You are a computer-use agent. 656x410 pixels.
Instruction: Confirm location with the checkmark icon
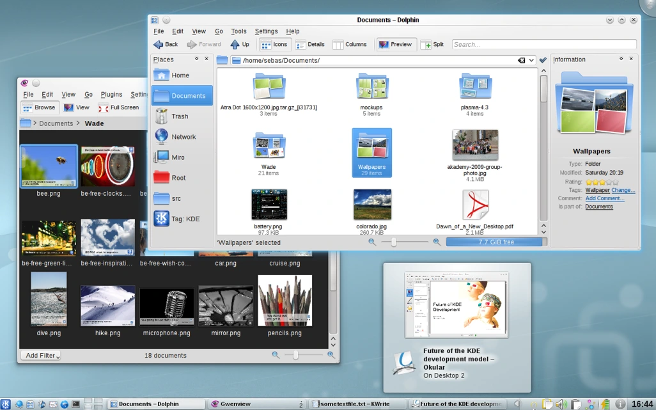click(x=543, y=60)
